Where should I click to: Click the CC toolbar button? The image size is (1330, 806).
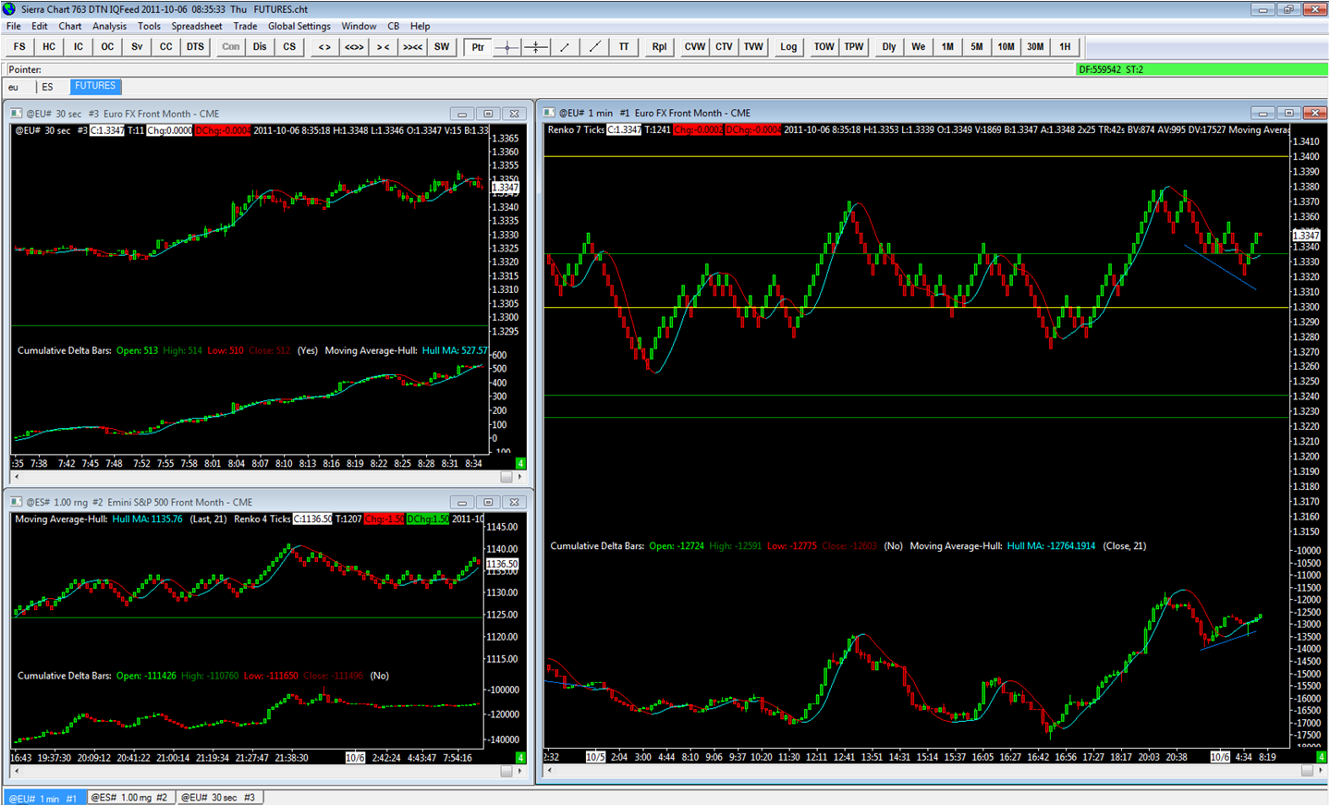click(x=166, y=47)
